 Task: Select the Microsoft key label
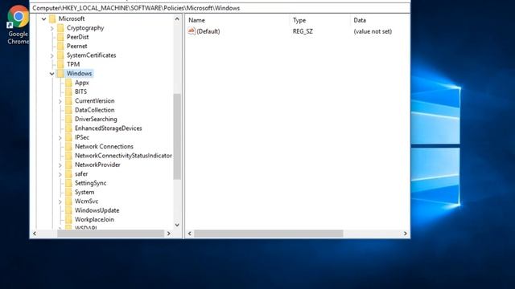72,18
